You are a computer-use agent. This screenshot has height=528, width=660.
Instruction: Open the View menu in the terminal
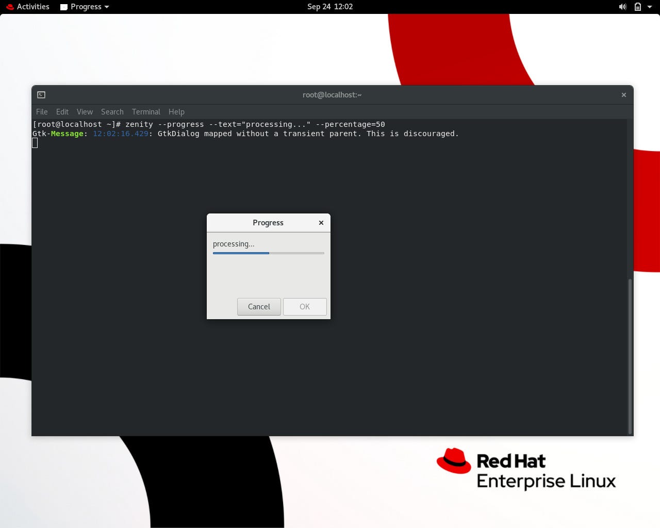coord(85,112)
